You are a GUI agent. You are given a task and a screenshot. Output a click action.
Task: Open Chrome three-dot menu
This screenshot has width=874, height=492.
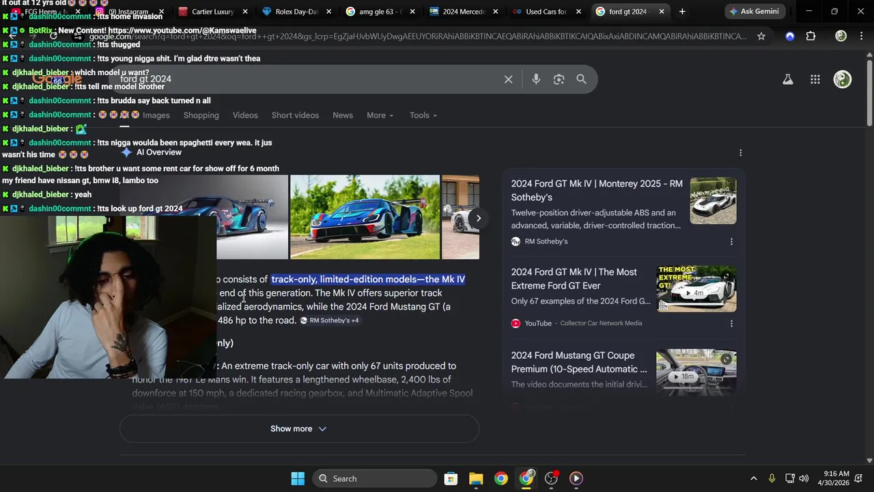[x=861, y=36]
